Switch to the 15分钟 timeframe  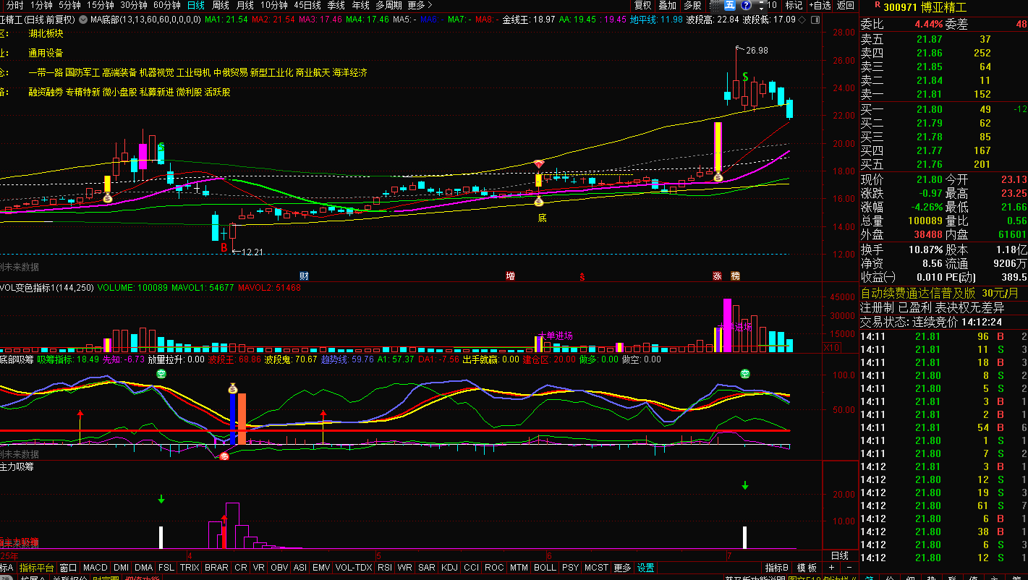100,5
